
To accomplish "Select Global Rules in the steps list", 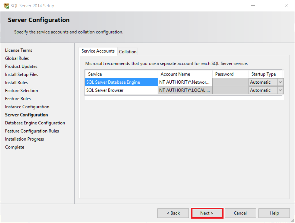I will point(17,58).
